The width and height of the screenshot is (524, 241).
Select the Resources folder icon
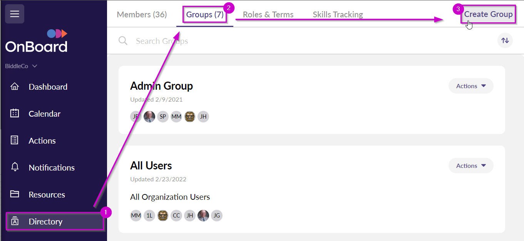15,194
